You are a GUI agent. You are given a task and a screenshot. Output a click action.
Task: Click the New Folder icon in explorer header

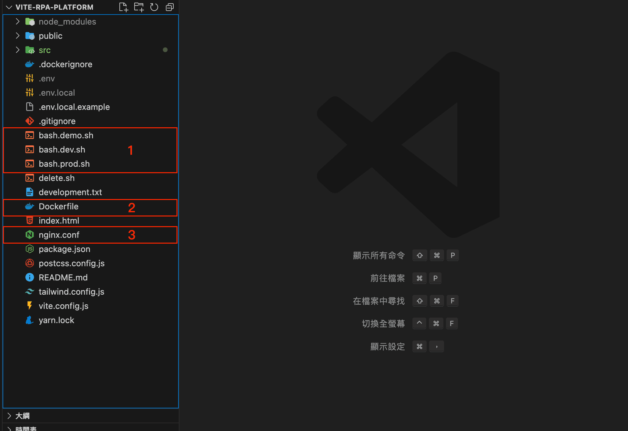click(x=139, y=7)
